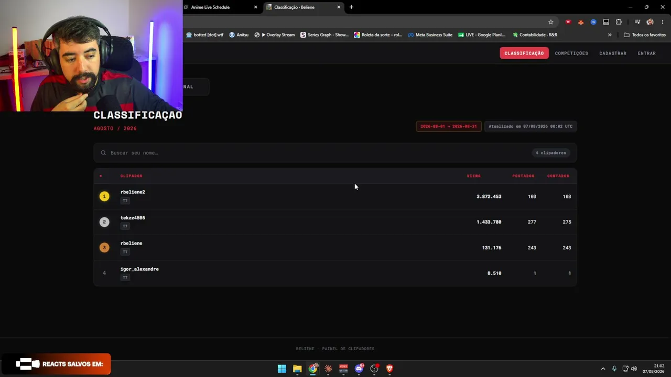
Task: Open the browser profile avatar
Action: (x=650, y=22)
